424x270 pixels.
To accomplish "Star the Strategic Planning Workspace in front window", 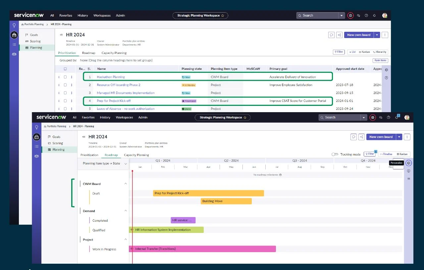I will point(245,117).
